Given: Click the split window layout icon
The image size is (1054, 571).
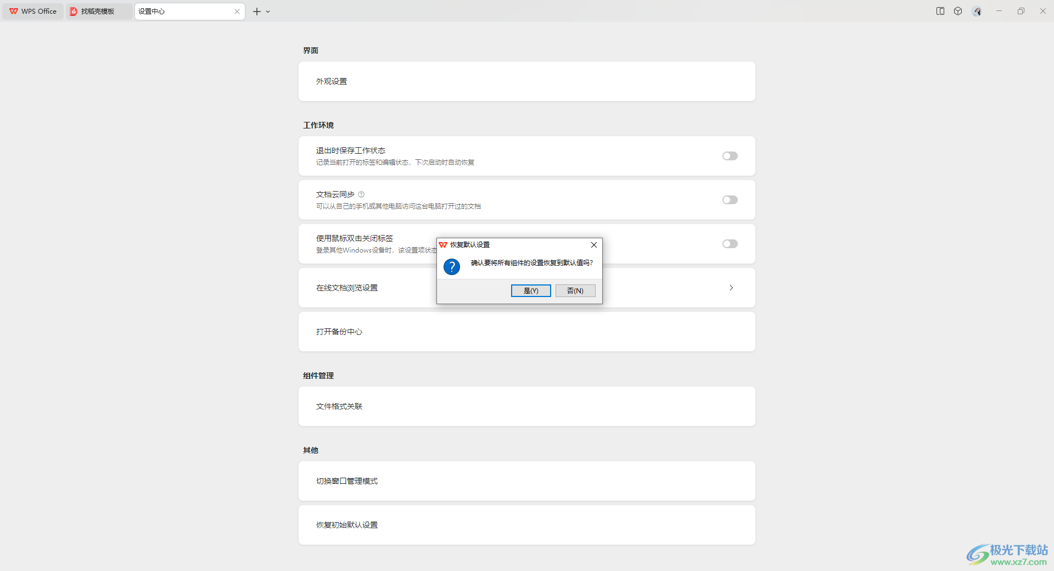Looking at the screenshot, I should (x=940, y=11).
